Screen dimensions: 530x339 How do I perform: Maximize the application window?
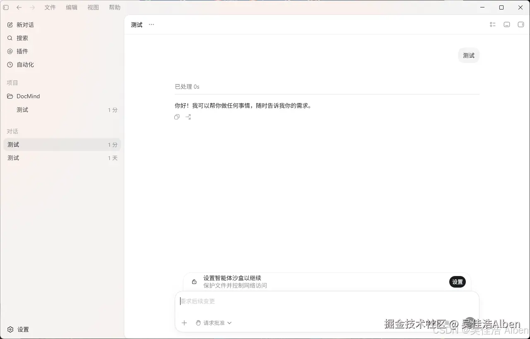click(501, 7)
